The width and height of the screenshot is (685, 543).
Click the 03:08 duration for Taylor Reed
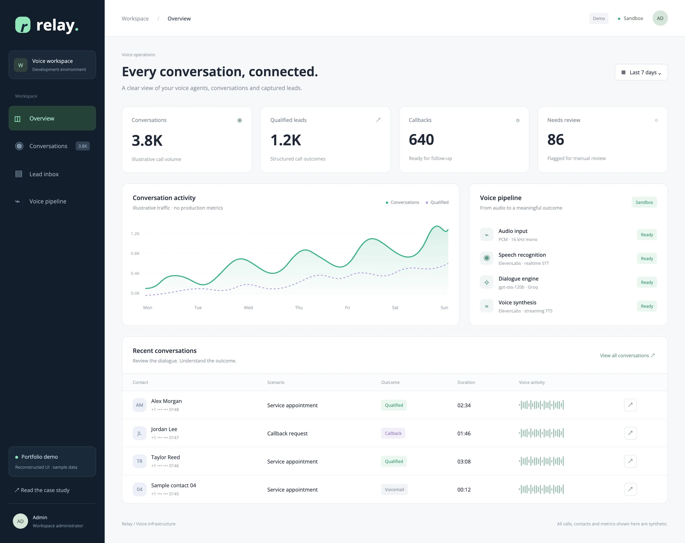[464, 461]
